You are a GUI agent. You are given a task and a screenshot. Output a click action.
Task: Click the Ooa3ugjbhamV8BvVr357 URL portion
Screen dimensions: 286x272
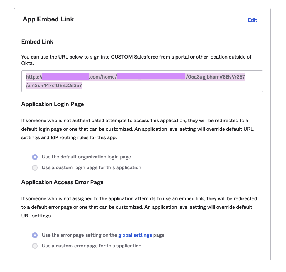[216, 76]
